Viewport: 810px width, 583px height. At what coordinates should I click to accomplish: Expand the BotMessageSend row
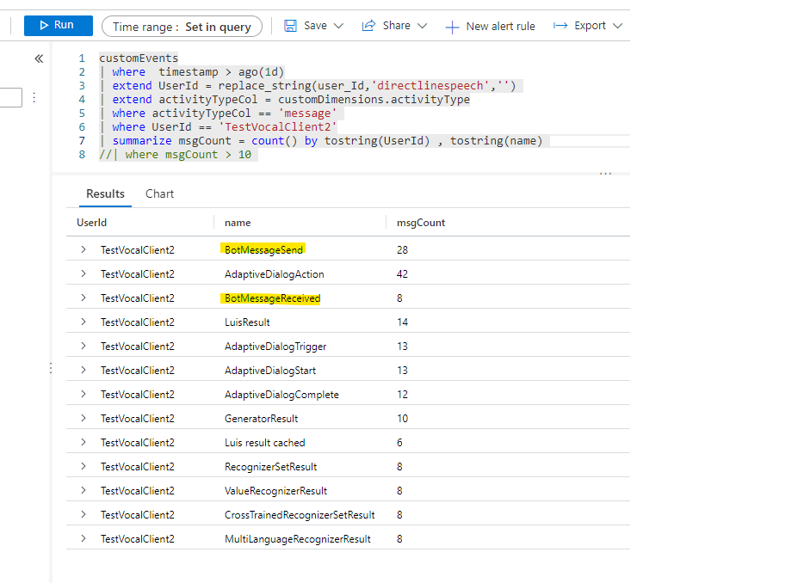(x=83, y=249)
